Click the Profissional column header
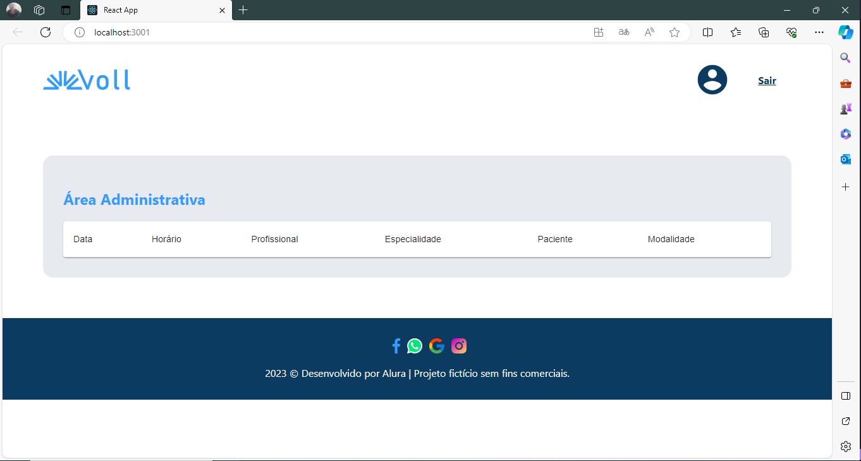861x461 pixels. click(274, 239)
